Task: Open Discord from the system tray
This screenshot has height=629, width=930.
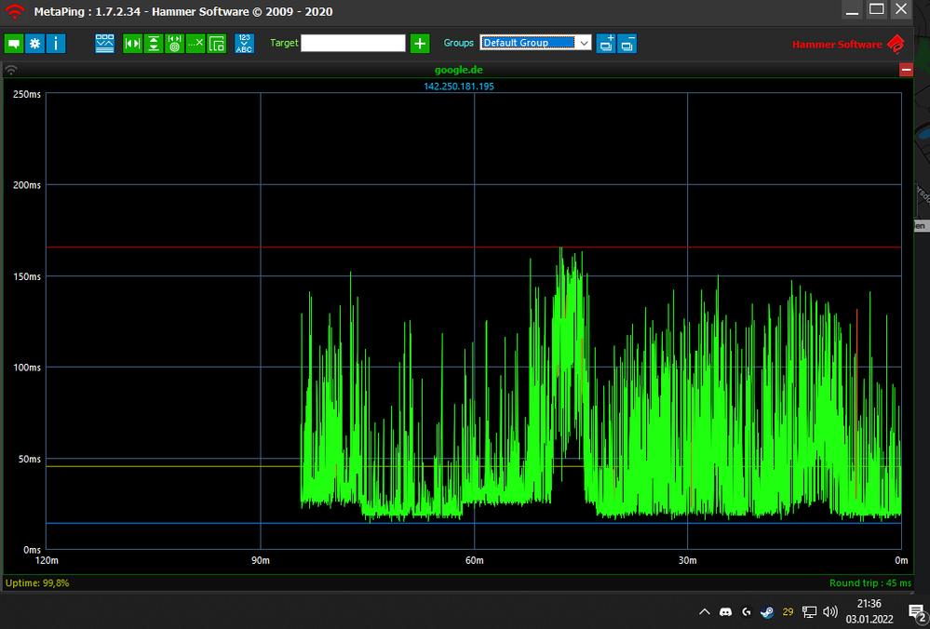Action: 725,611
